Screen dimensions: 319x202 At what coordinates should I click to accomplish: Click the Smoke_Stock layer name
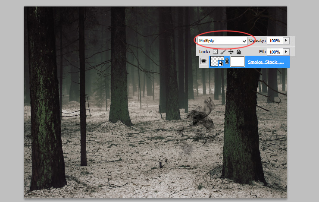266,62
